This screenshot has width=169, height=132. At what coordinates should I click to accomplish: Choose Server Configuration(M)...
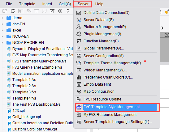click(x=105, y=56)
